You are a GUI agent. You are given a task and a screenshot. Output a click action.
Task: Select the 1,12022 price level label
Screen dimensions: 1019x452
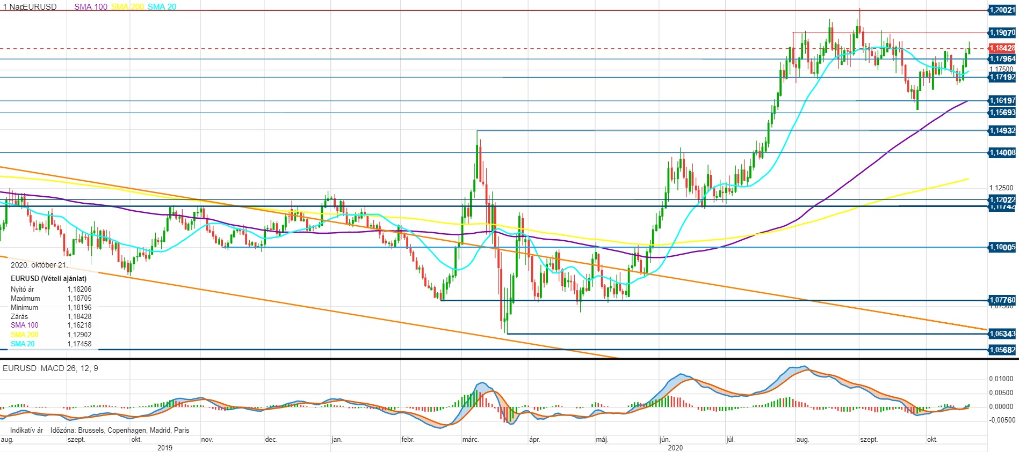coord(1002,199)
